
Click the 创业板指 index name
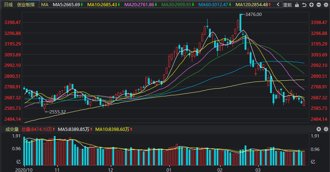coord(26,5)
